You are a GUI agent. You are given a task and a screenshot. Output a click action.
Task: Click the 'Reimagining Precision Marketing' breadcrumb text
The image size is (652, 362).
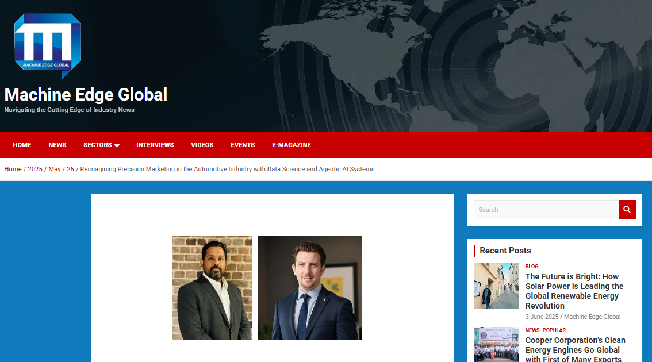coord(228,169)
